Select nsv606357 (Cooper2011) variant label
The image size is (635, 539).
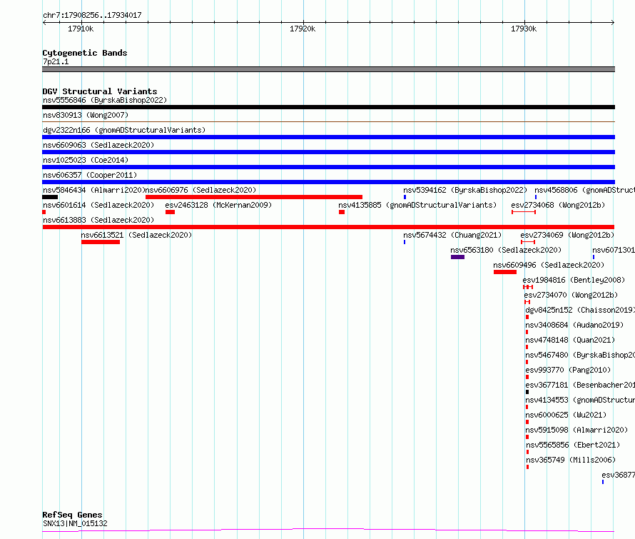tap(90, 175)
